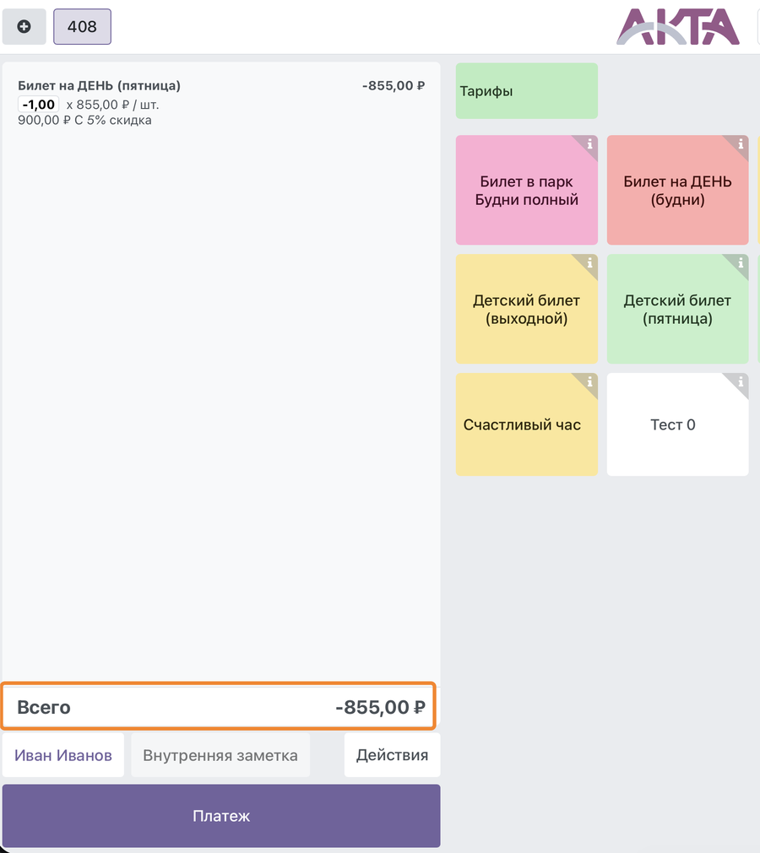The width and height of the screenshot is (760, 853).
Task: Show info icon on Детский билет (пятница)
Action: click(741, 263)
